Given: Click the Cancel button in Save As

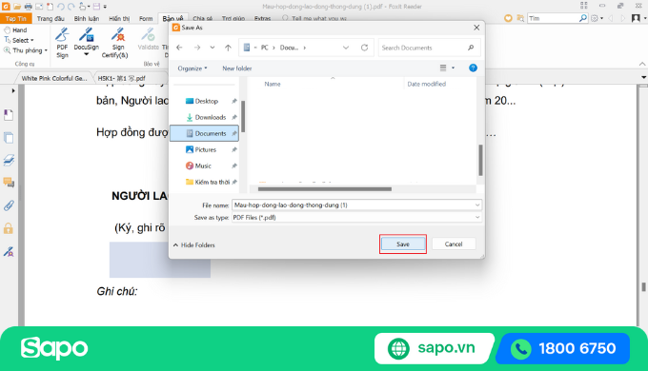Looking at the screenshot, I should click(454, 244).
